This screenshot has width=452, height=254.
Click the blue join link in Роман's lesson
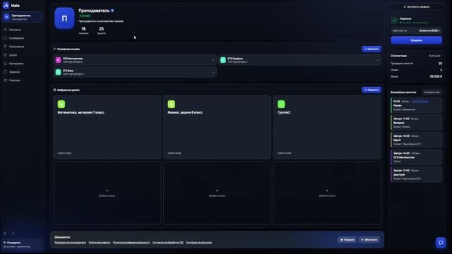(420, 102)
